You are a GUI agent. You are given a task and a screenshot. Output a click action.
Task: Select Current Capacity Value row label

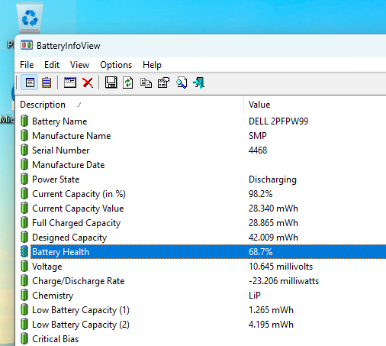(x=78, y=209)
